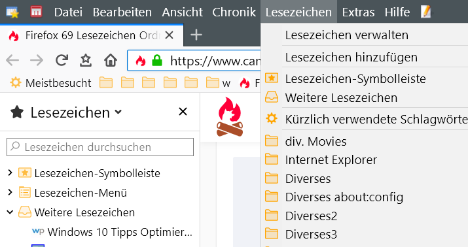468x247 pixels.
Task: Open the new tab plus button
Action: pyautogui.click(x=196, y=35)
